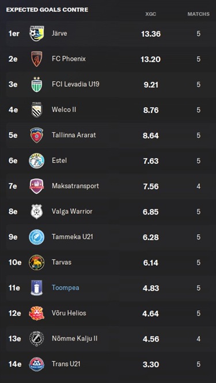
Task: Sort by the XGC column header
Action: point(151,14)
